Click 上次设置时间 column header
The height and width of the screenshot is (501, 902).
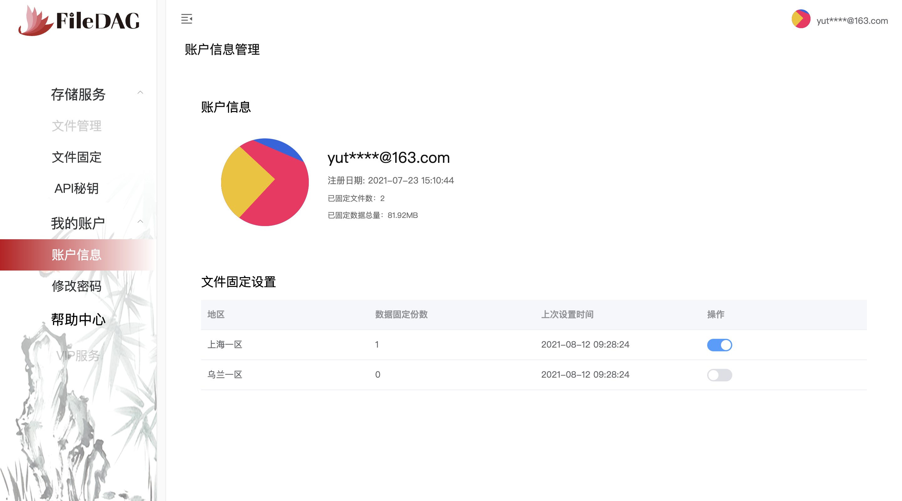(x=567, y=314)
